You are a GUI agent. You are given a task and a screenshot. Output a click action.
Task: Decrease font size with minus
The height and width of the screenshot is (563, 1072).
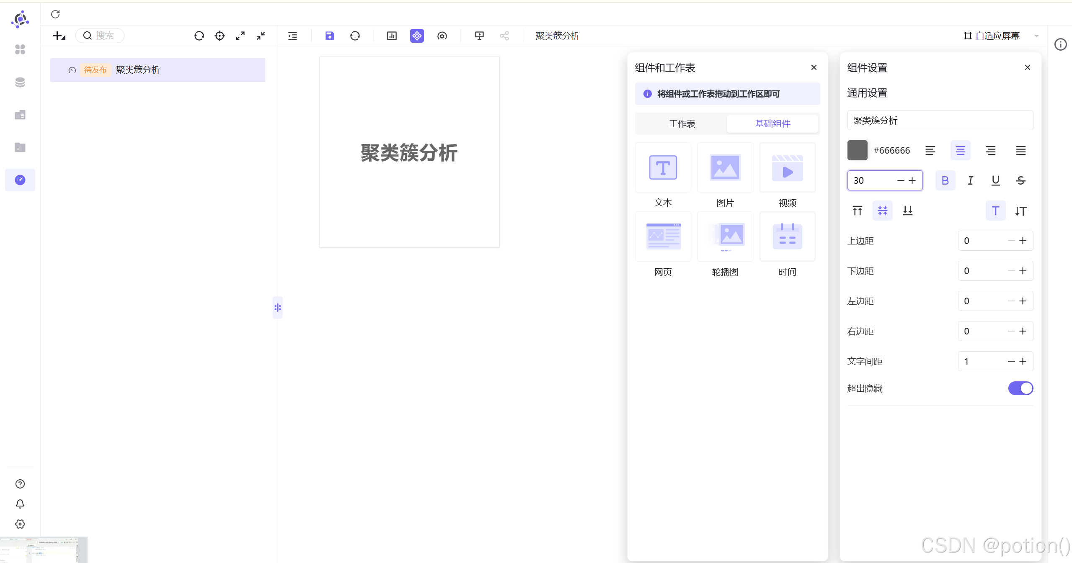pyautogui.click(x=901, y=180)
